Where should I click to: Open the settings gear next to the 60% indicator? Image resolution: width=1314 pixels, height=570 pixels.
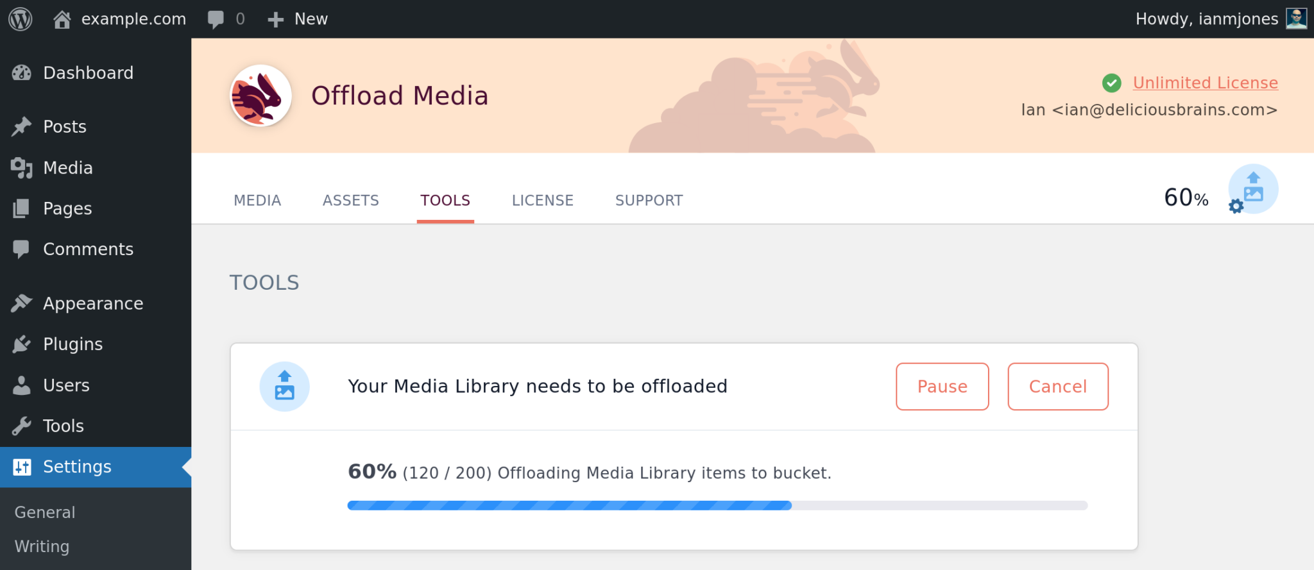tap(1235, 206)
